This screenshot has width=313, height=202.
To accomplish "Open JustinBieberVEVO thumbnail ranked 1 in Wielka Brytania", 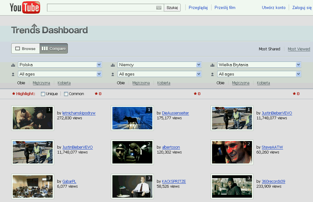I will click(232, 118).
